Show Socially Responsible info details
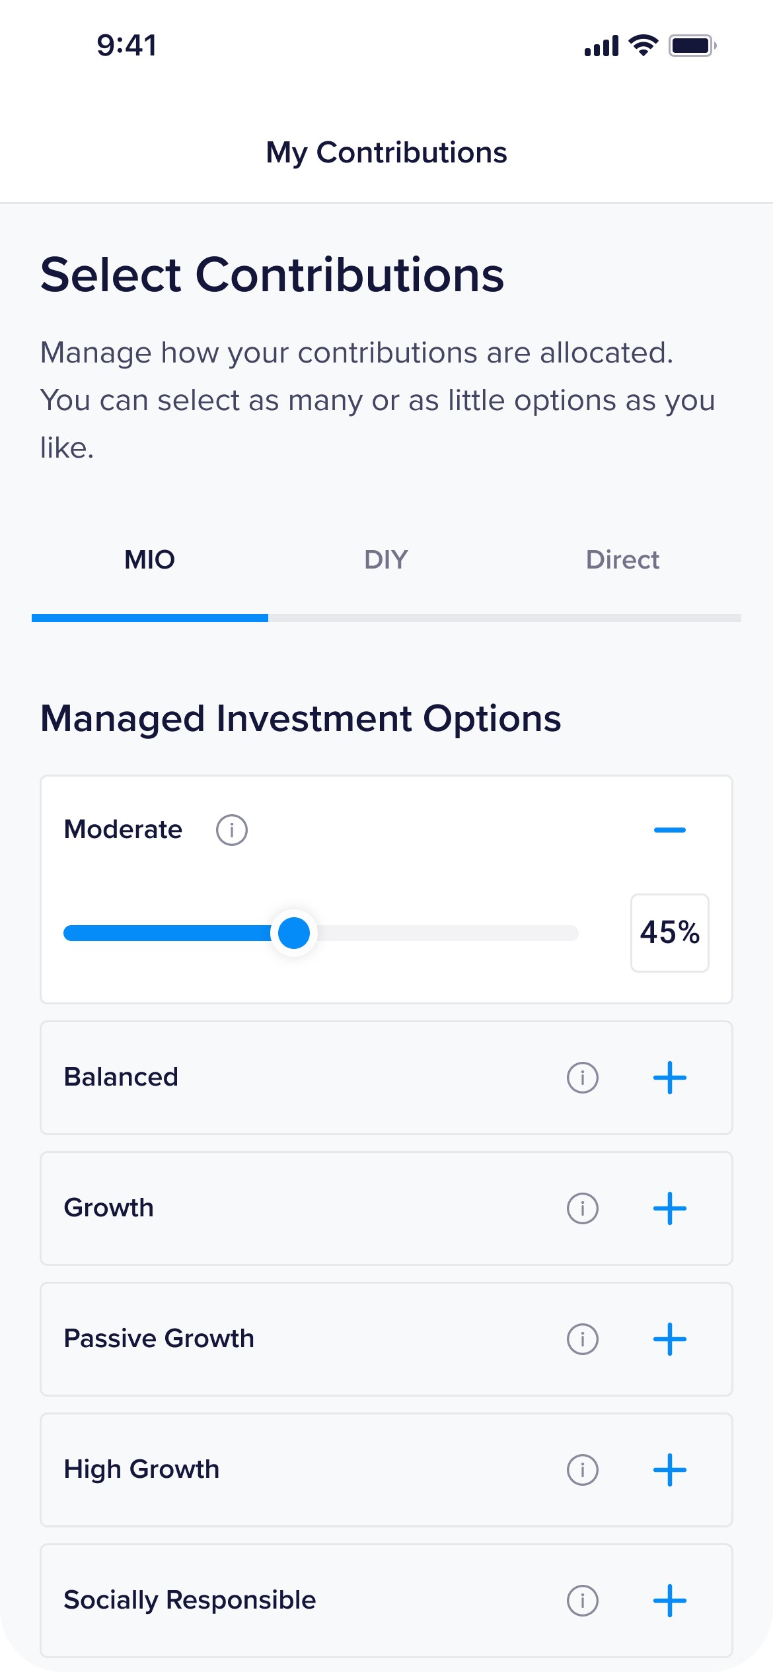Image resolution: width=773 pixels, height=1672 pixels. tap(582, 1601)
